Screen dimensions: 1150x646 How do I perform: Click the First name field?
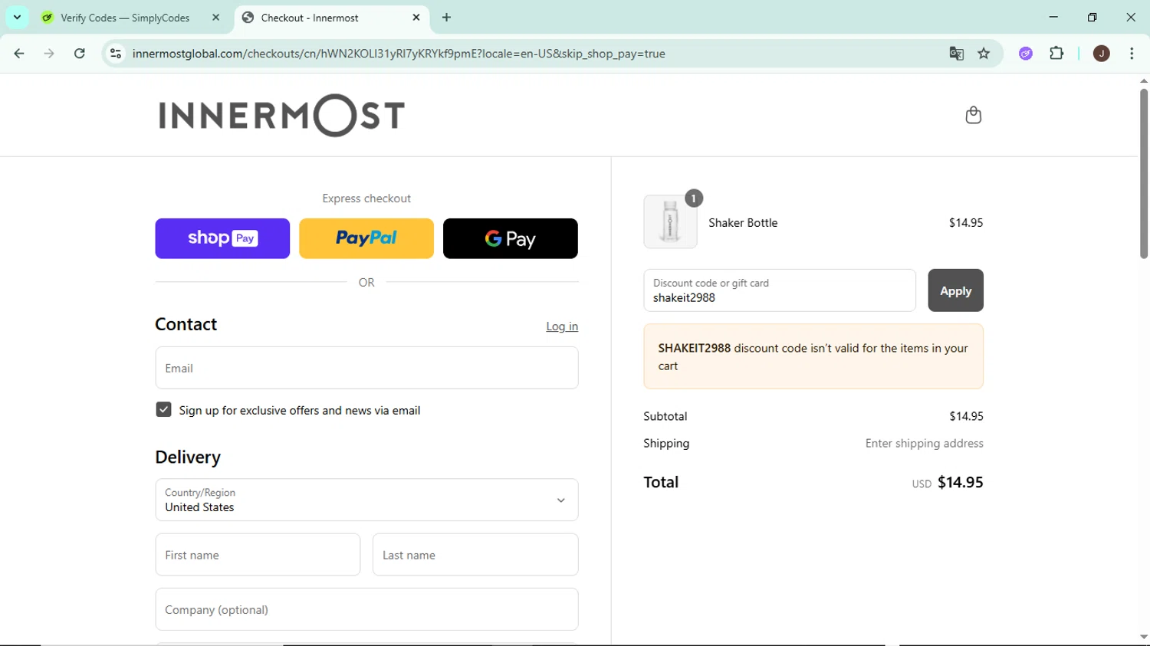click(x=258, y=555)
